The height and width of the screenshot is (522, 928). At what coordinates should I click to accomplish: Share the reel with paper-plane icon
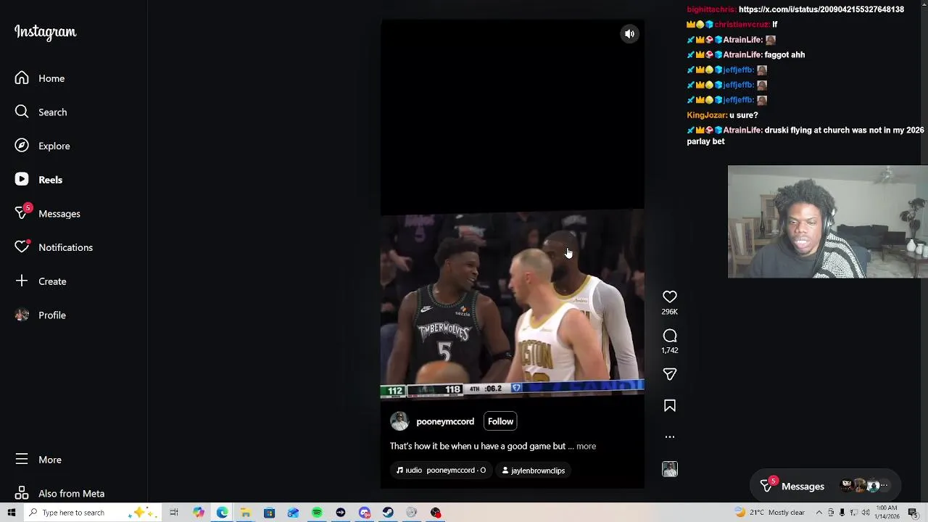point(670,374)
